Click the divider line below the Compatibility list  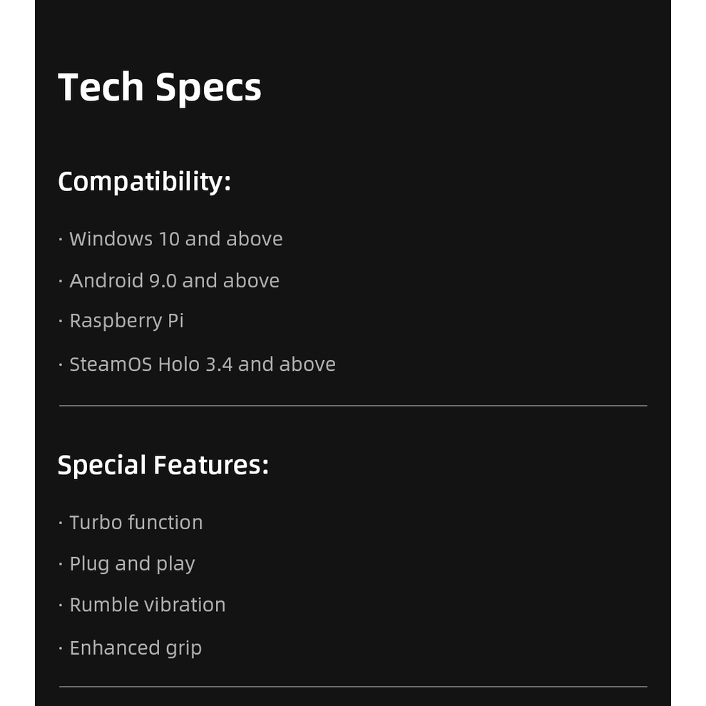pyautogui.click(x=353, y=406)
